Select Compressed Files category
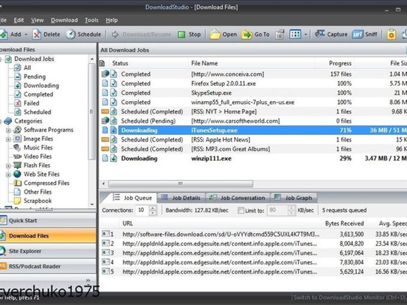This screenshot has width=407, height=305. point(47,183)
